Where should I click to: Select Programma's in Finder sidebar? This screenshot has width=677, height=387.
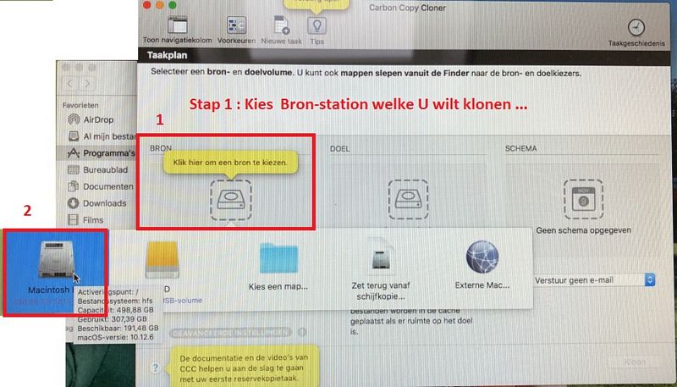(x=102, y=153)
